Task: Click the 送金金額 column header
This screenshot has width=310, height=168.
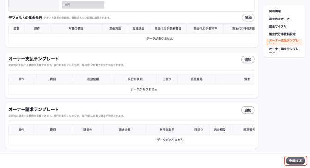Action: 93,79
